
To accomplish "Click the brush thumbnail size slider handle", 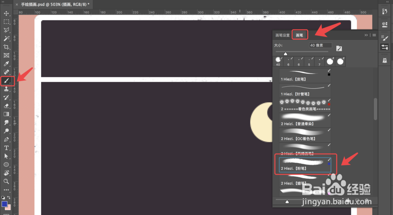I will click(287, 202).
